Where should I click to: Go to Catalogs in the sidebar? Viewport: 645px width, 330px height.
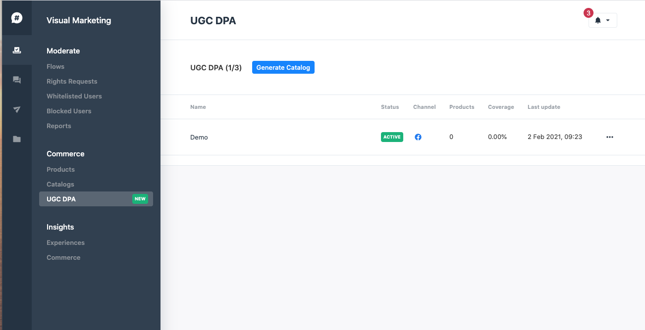click(60, 184)
